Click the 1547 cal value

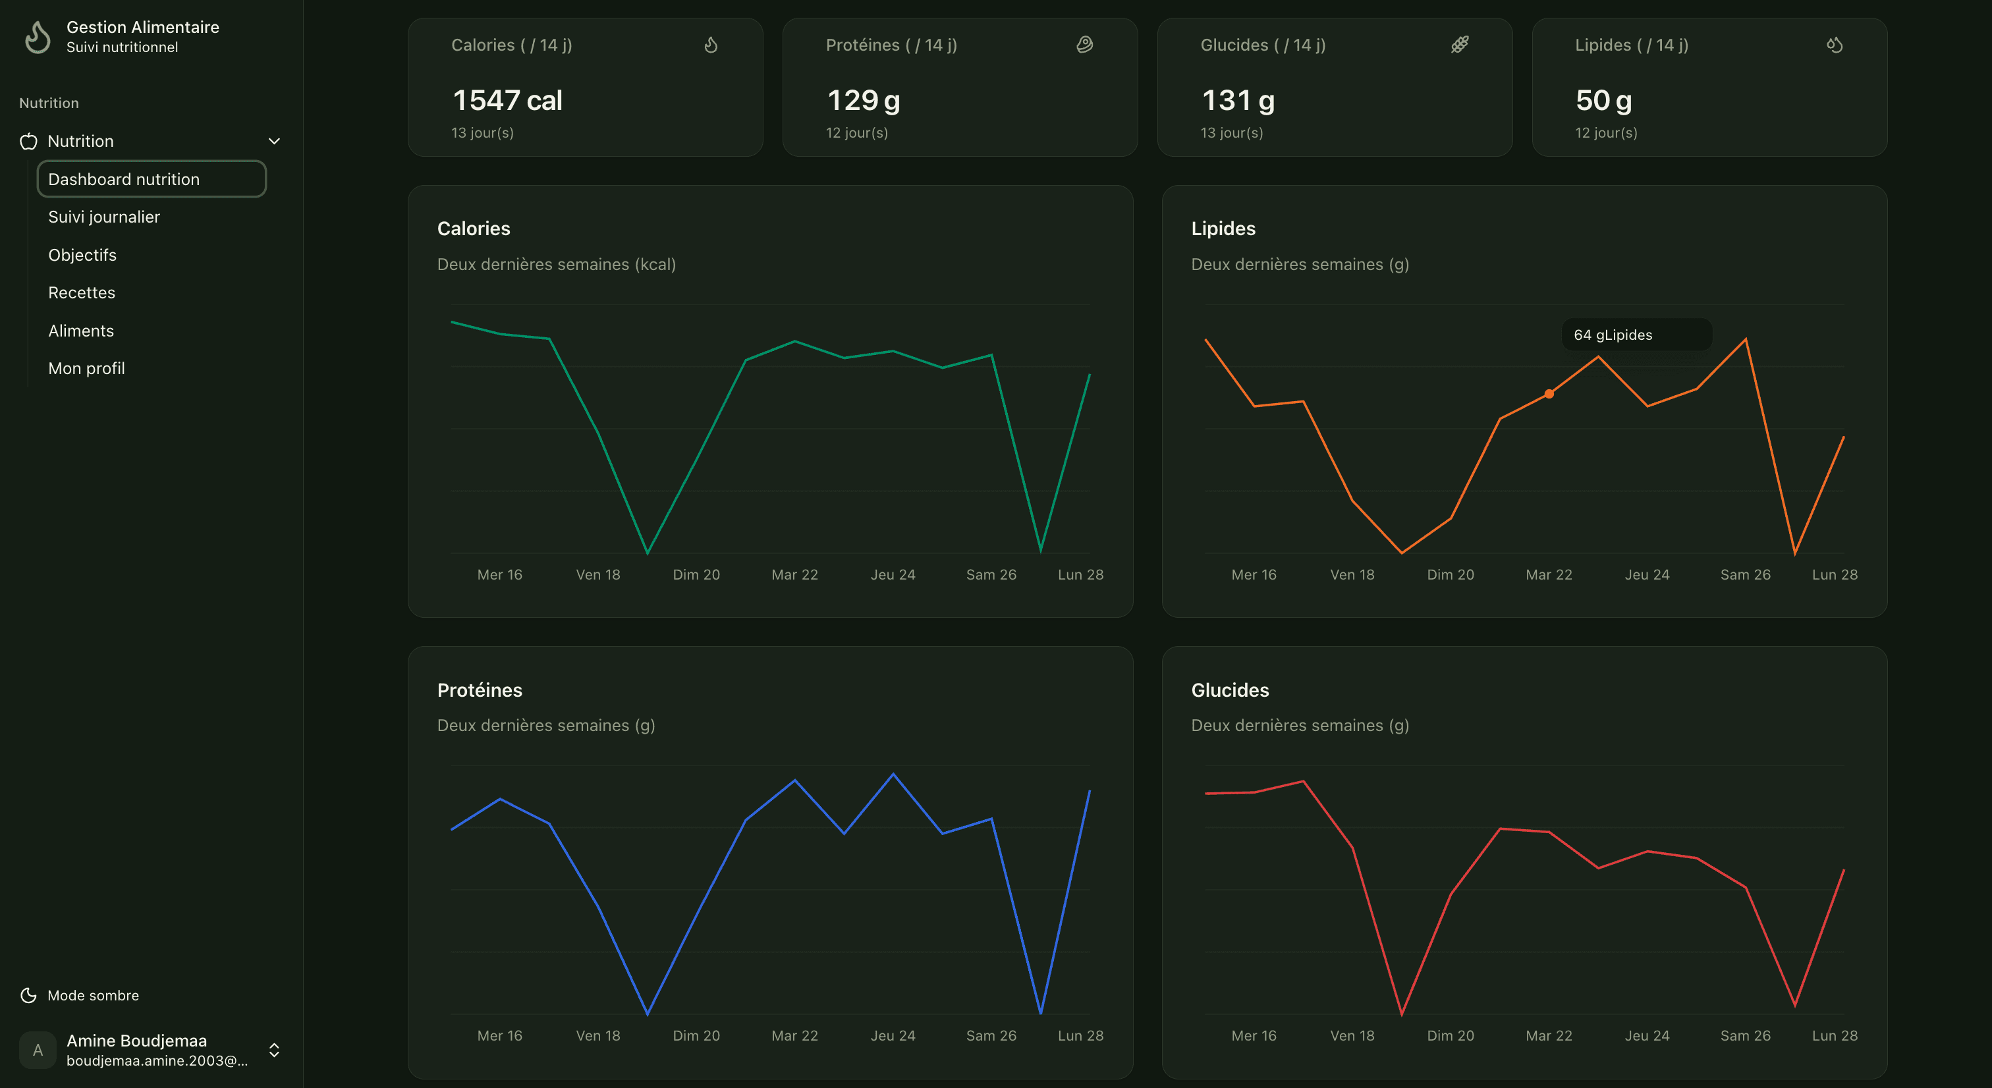click(x=507, y=99)
